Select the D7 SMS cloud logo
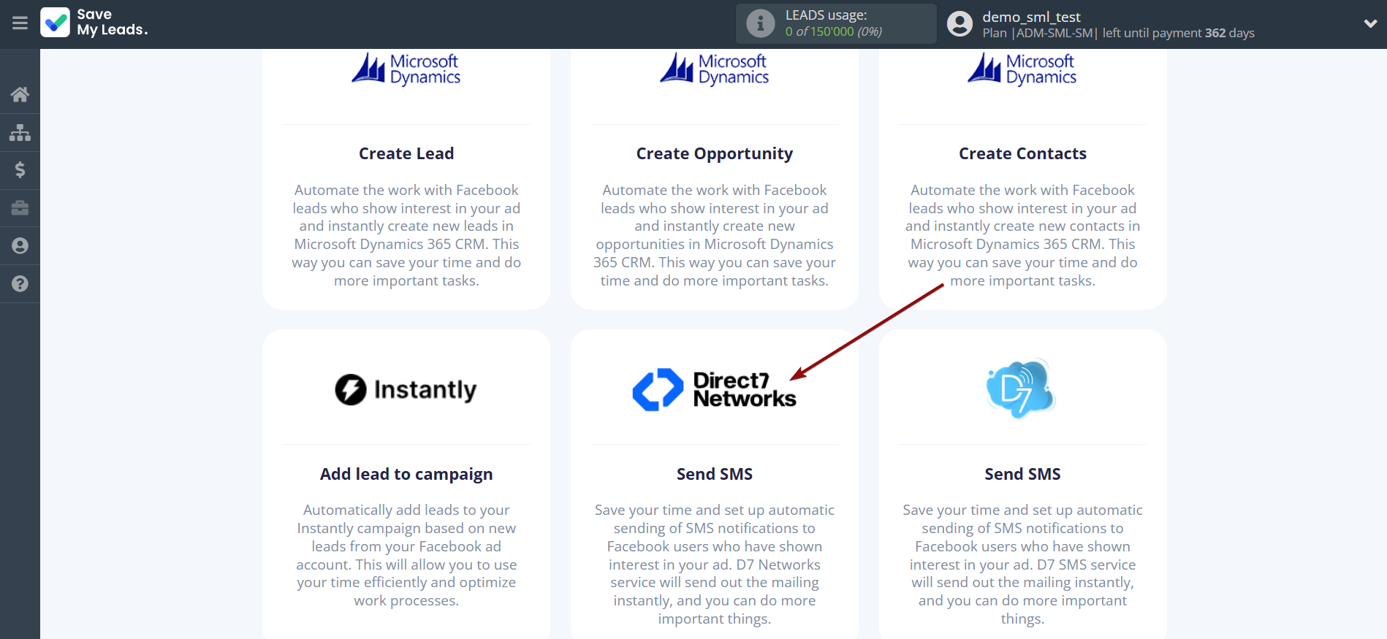 [x=1022, y=389]
